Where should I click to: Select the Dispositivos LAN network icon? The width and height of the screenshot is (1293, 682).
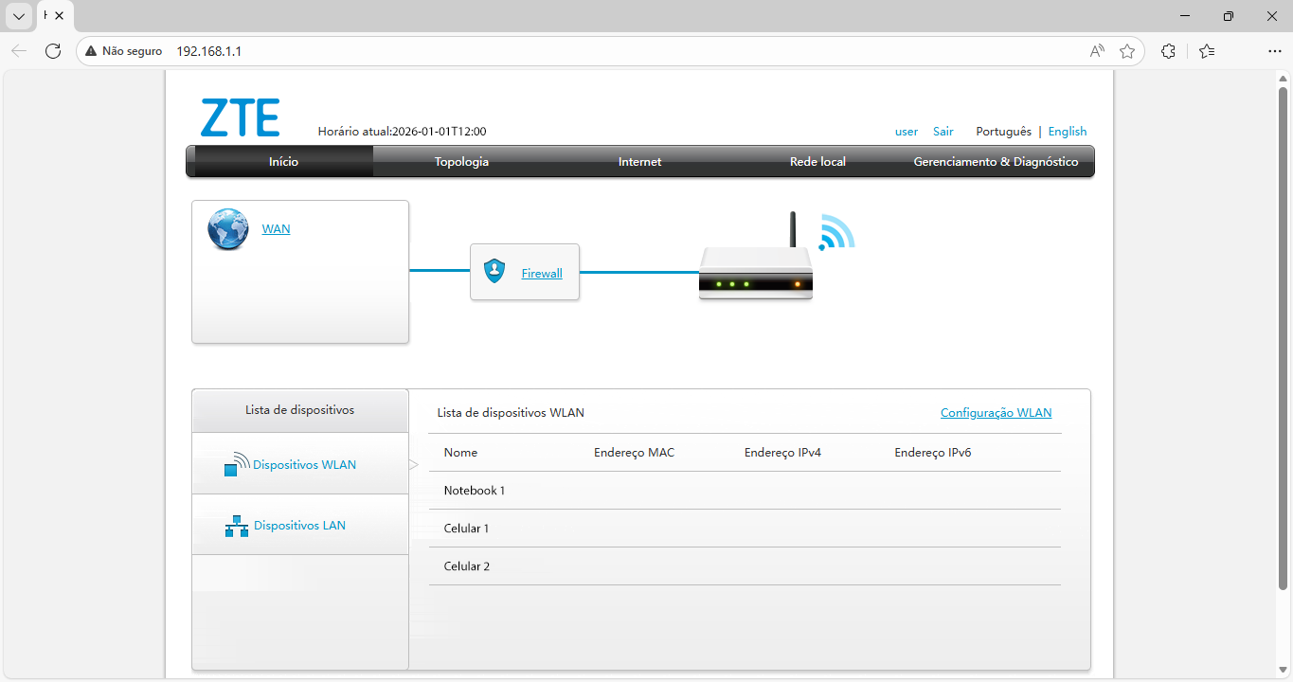click(237, 525)
